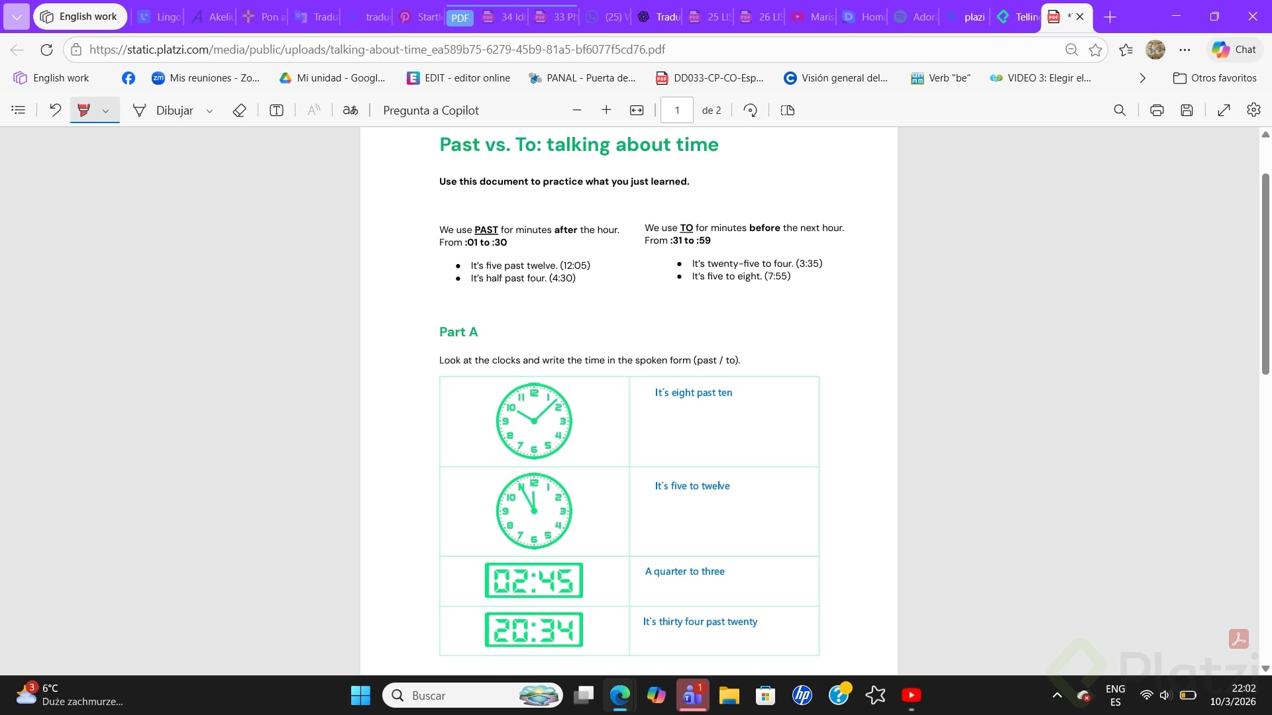Expand the Dibujar draw options chevron
The height and width of the screenshot is (715, 1272).
click(x=209, y=111)
